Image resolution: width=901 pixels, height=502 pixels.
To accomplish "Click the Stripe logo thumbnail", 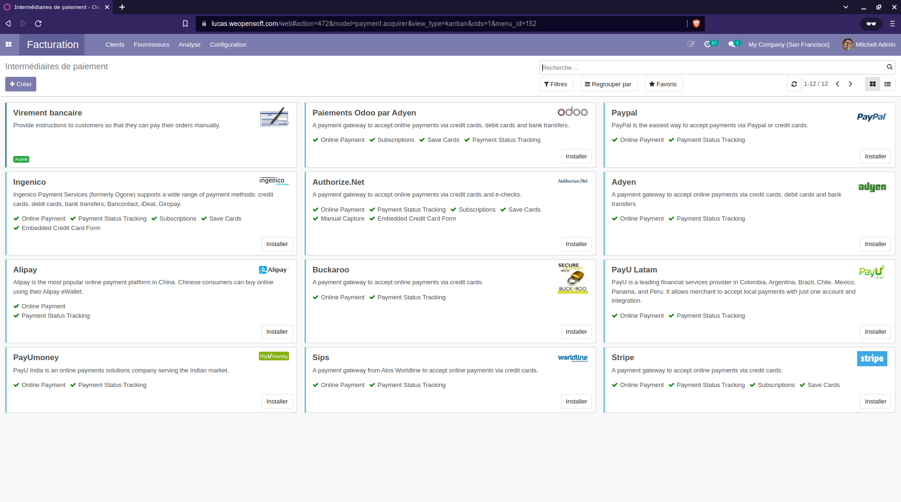I will click(872, 358).
